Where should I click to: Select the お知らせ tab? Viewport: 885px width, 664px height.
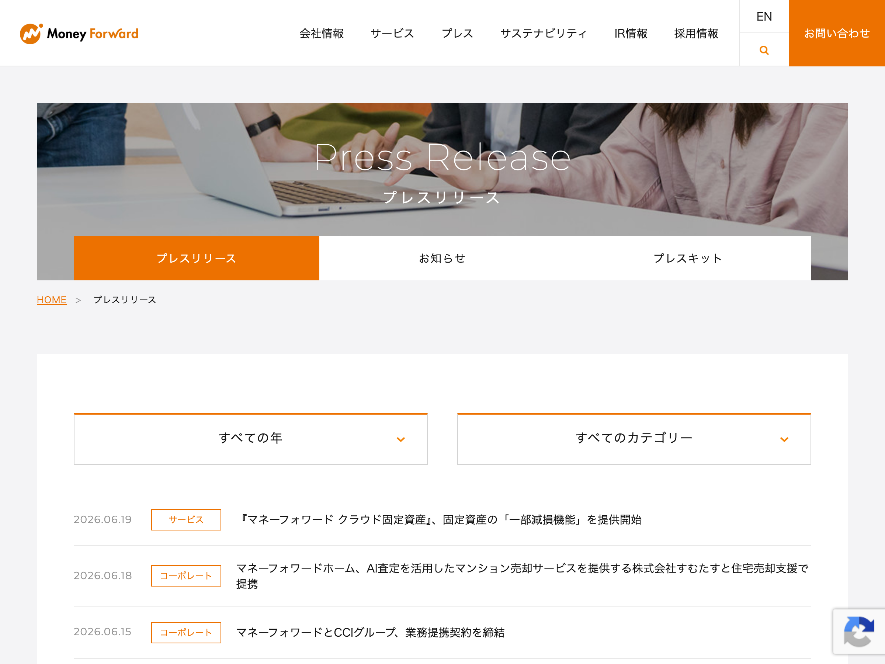coord(442,258)
